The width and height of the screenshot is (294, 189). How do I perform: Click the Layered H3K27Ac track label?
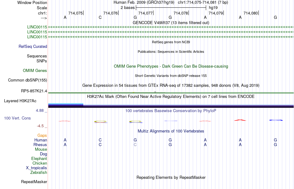pos(20,101)
